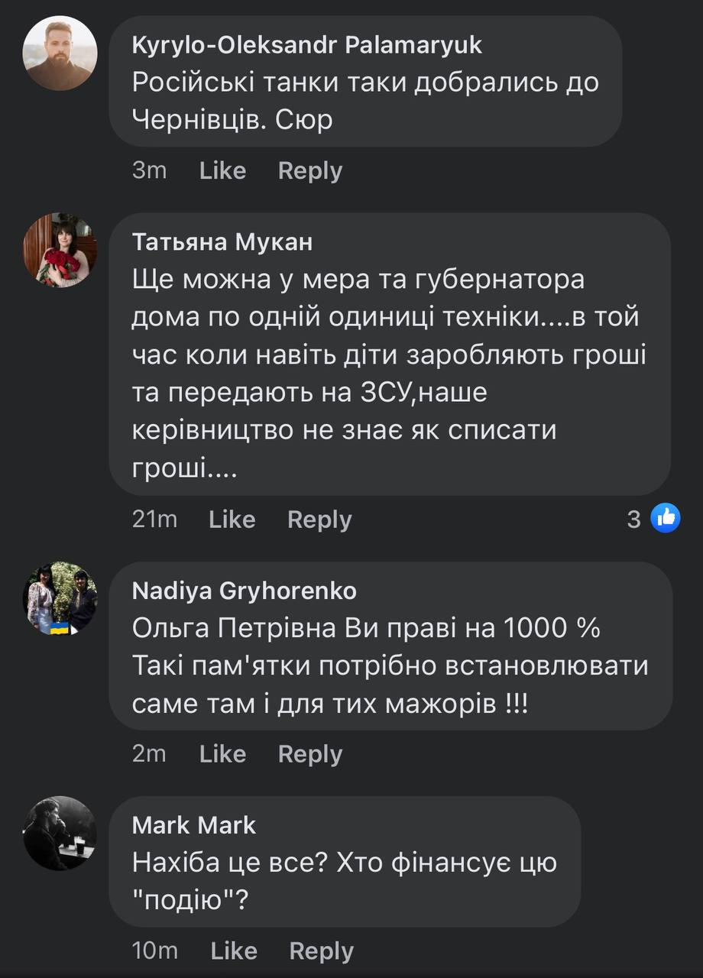Reply to Kyrylo-Oleksandr Palamaryuk's comment
The height and width of the screenshot is (978, 703).
coord(309,170)
